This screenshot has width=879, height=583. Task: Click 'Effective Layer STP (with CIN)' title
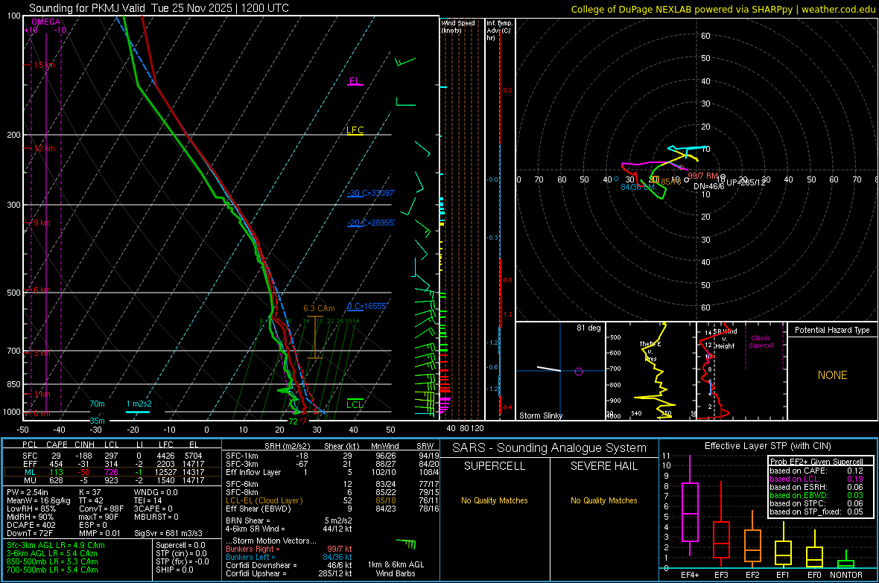(x=767, y=446)
